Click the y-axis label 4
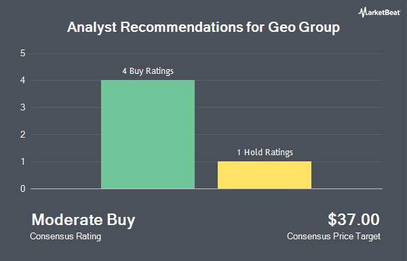 coord(23,81)
